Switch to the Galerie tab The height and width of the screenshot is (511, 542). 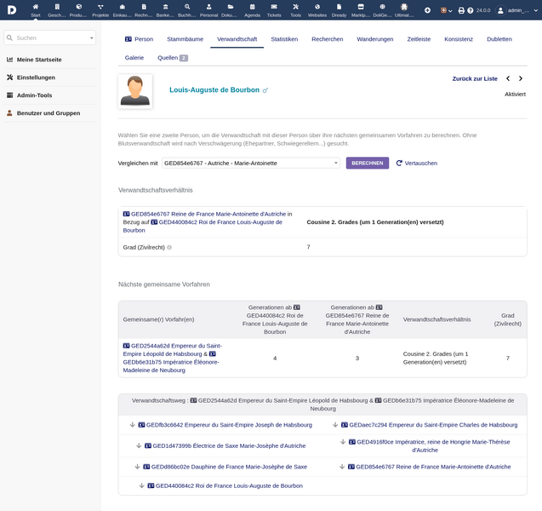pos(134,58)
